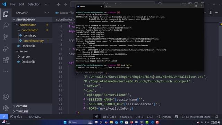
Task: Open the Source Control view
Action: click(x=6, y=37)
